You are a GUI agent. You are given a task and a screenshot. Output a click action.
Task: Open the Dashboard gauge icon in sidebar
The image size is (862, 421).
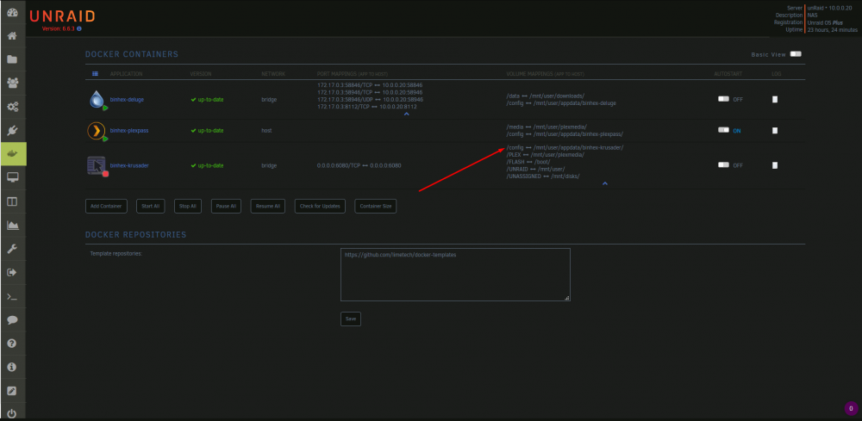[x=12, y=12]
